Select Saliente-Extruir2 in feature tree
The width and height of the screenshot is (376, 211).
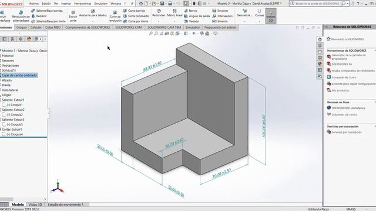click(13, 110)
